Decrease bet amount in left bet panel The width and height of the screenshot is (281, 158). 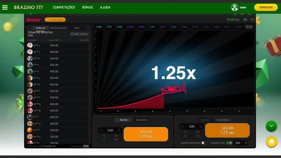tap(101, 130)
